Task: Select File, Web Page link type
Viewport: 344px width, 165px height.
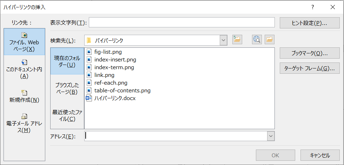Action: (24, 42)
